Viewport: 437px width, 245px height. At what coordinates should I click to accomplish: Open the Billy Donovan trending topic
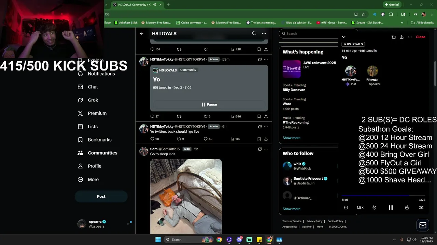click(294, 90)
